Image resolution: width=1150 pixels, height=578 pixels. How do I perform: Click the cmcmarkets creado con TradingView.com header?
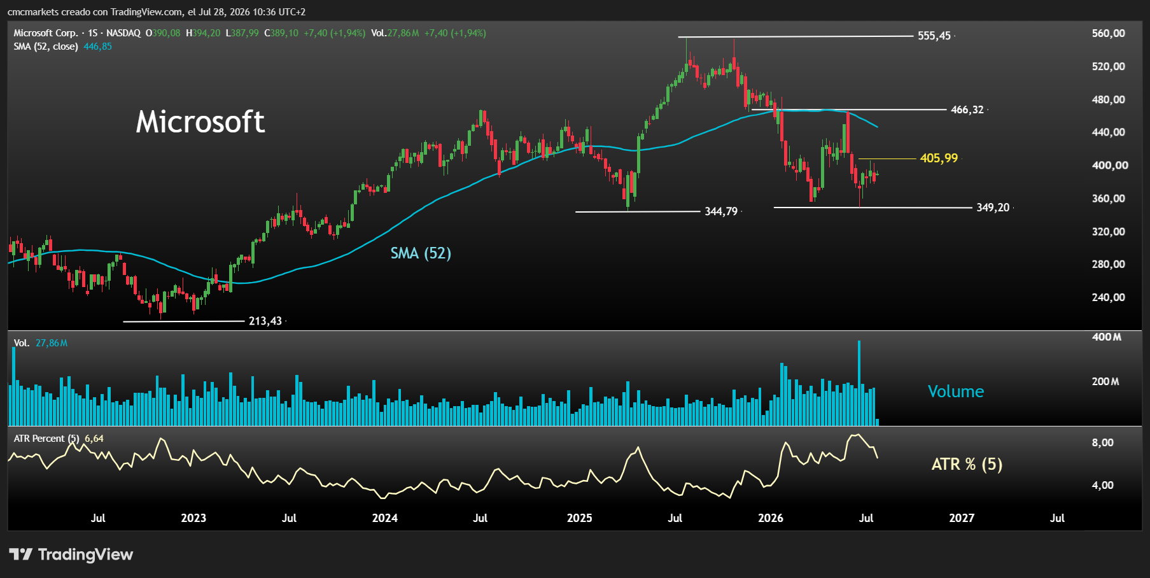(157, 12)
